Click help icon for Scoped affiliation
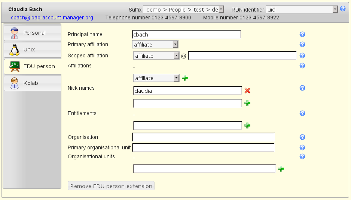Viewport: 351px width, 200px height. pos(303,56)
